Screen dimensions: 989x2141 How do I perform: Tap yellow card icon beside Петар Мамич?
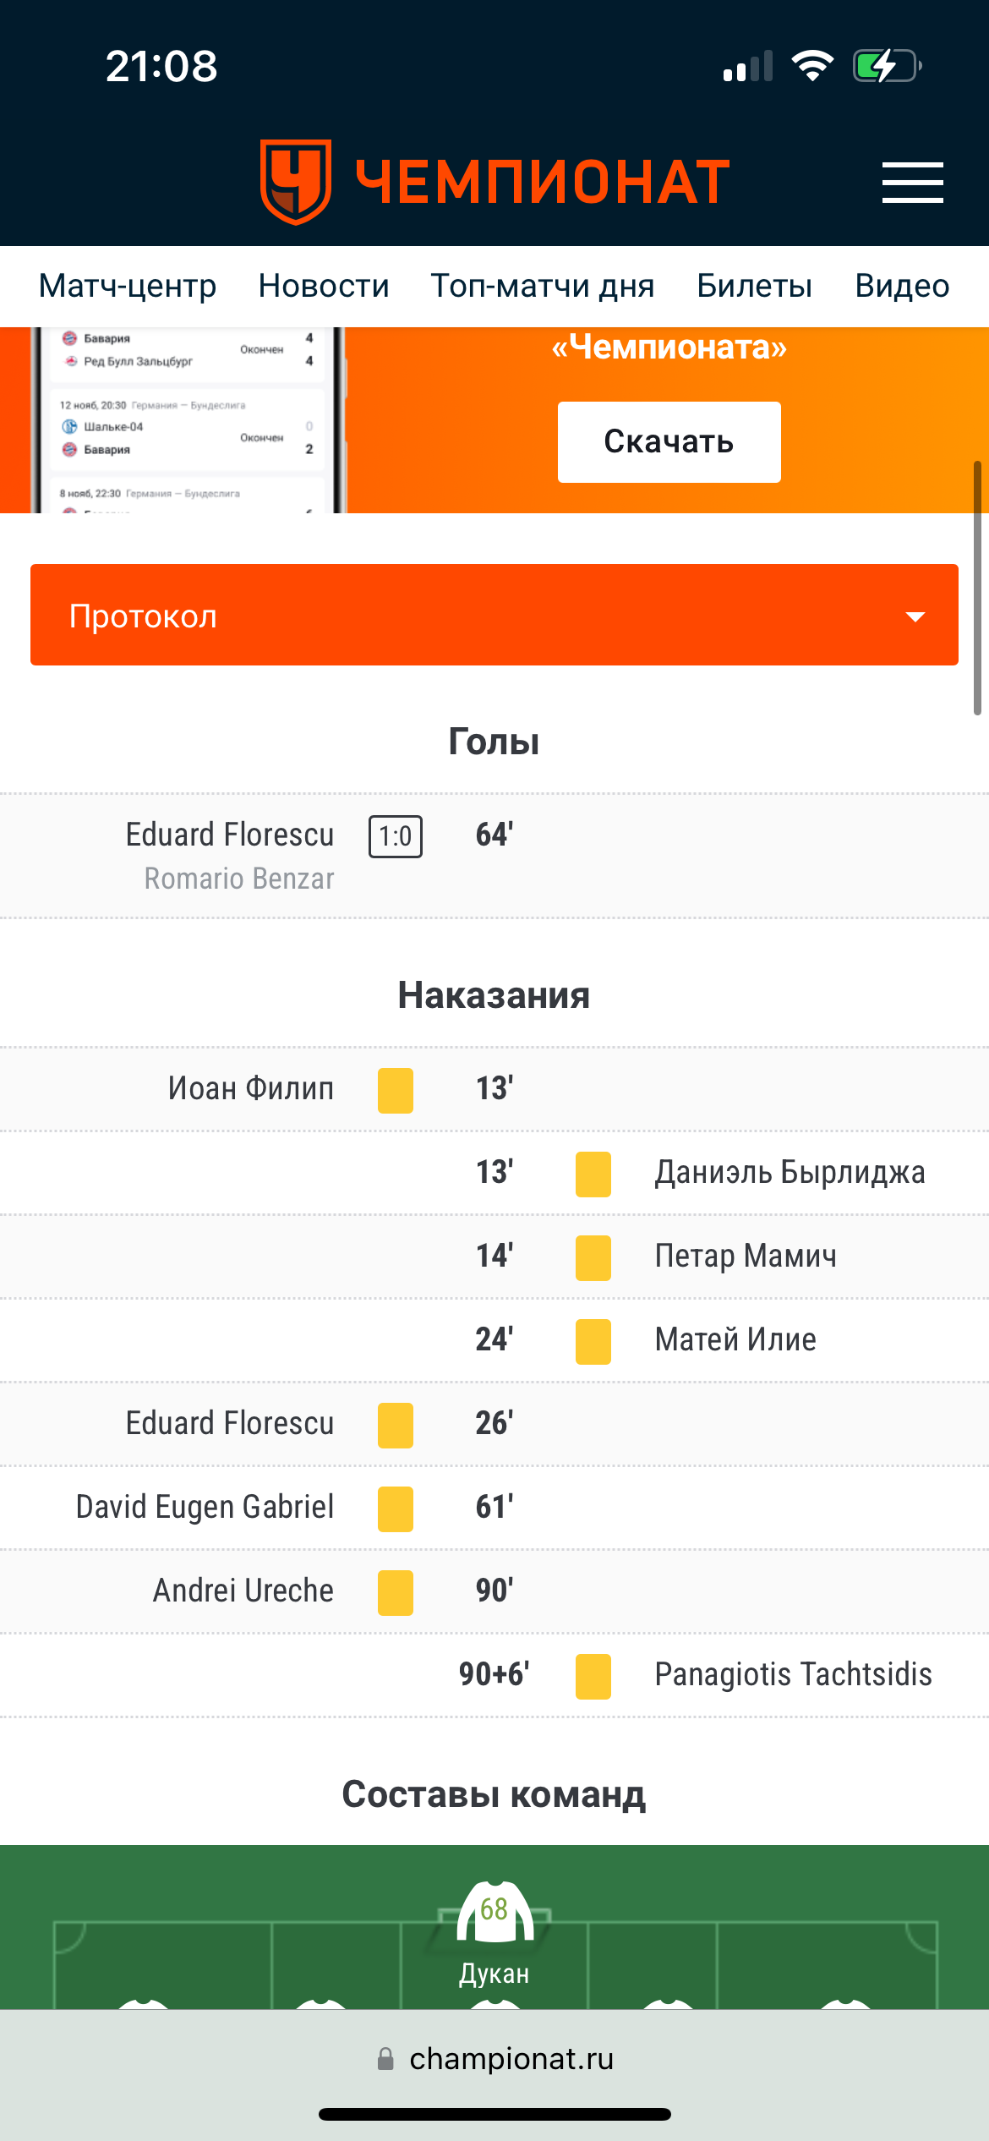point(593,1257)
